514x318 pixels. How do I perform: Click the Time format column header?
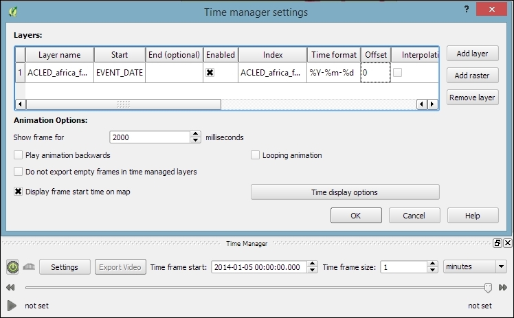[334, 55]
